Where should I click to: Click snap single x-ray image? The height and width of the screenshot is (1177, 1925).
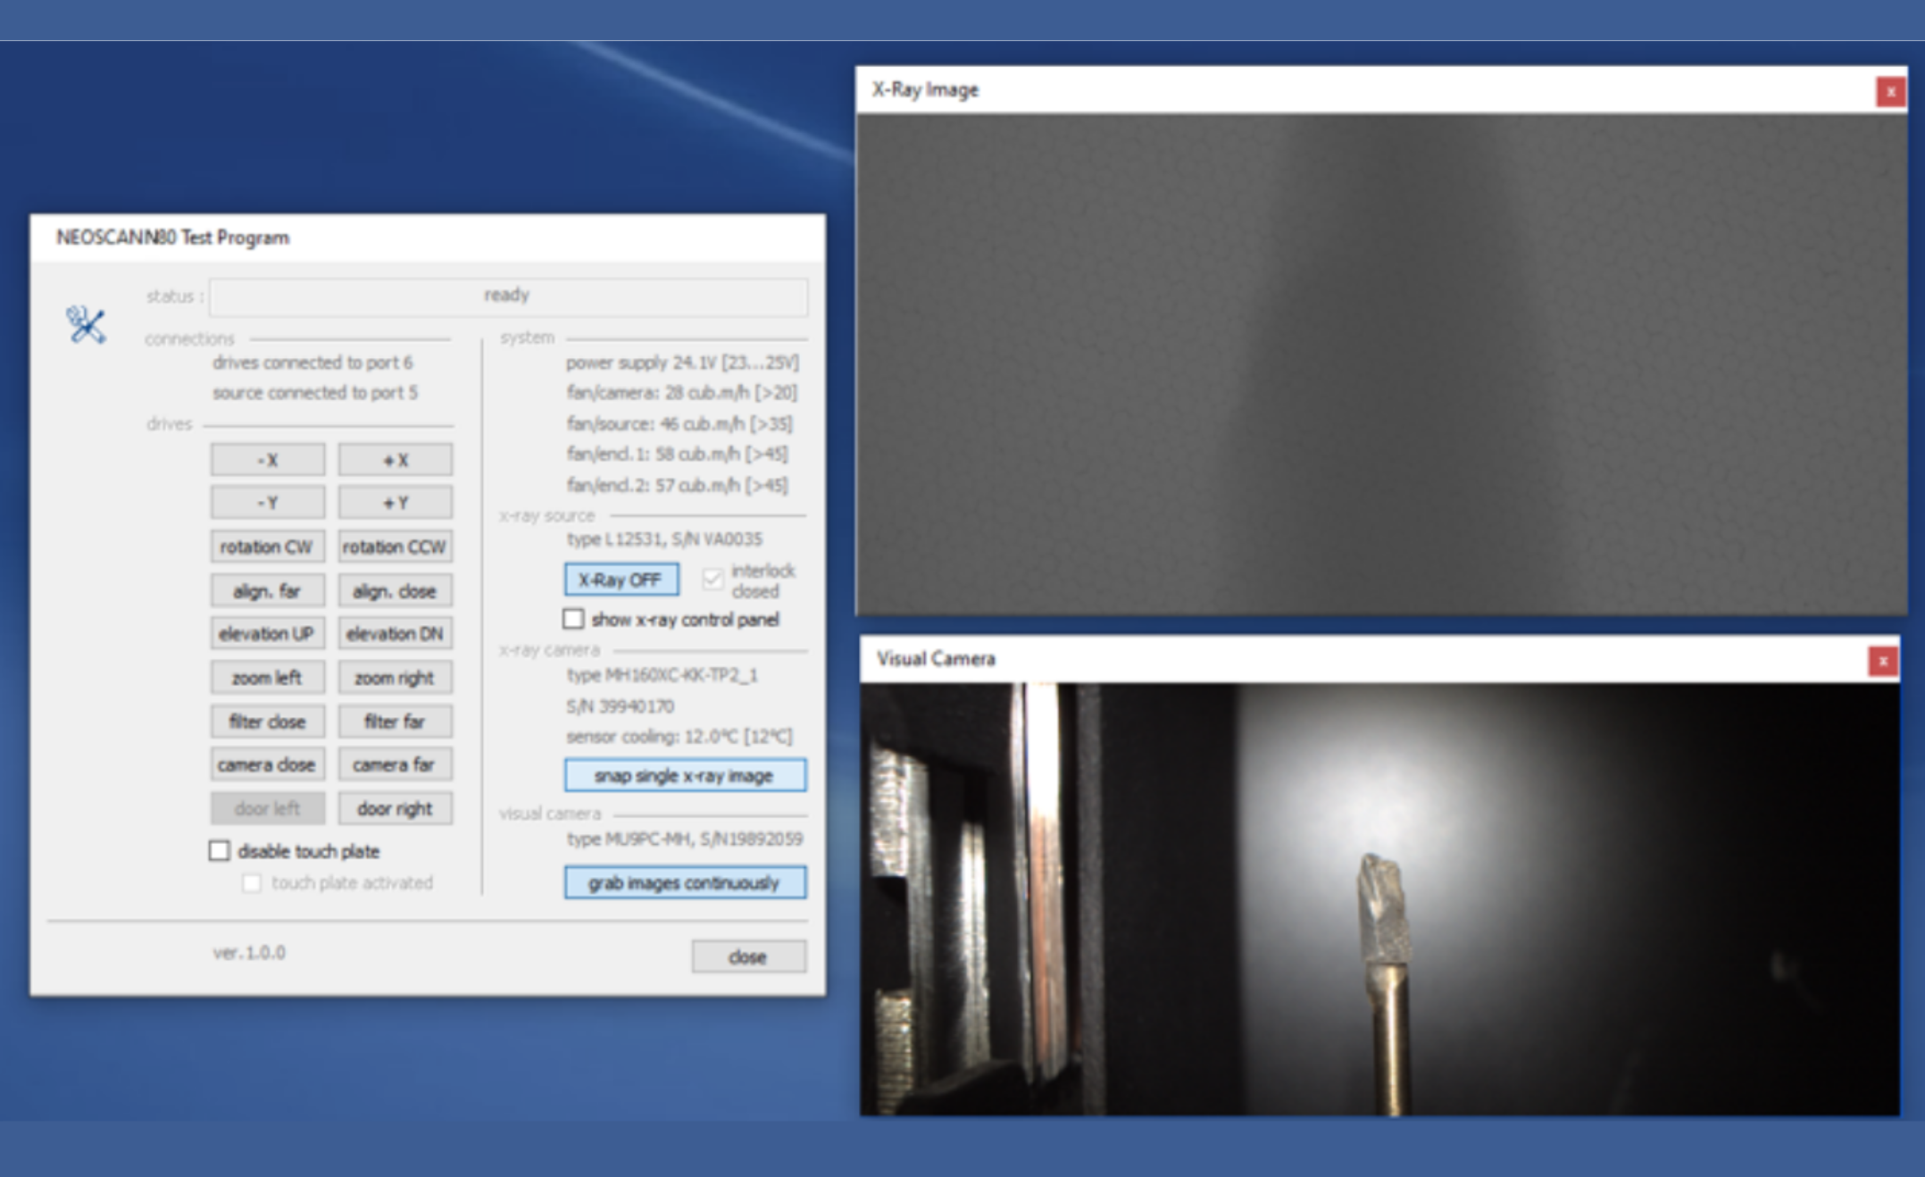685,775
